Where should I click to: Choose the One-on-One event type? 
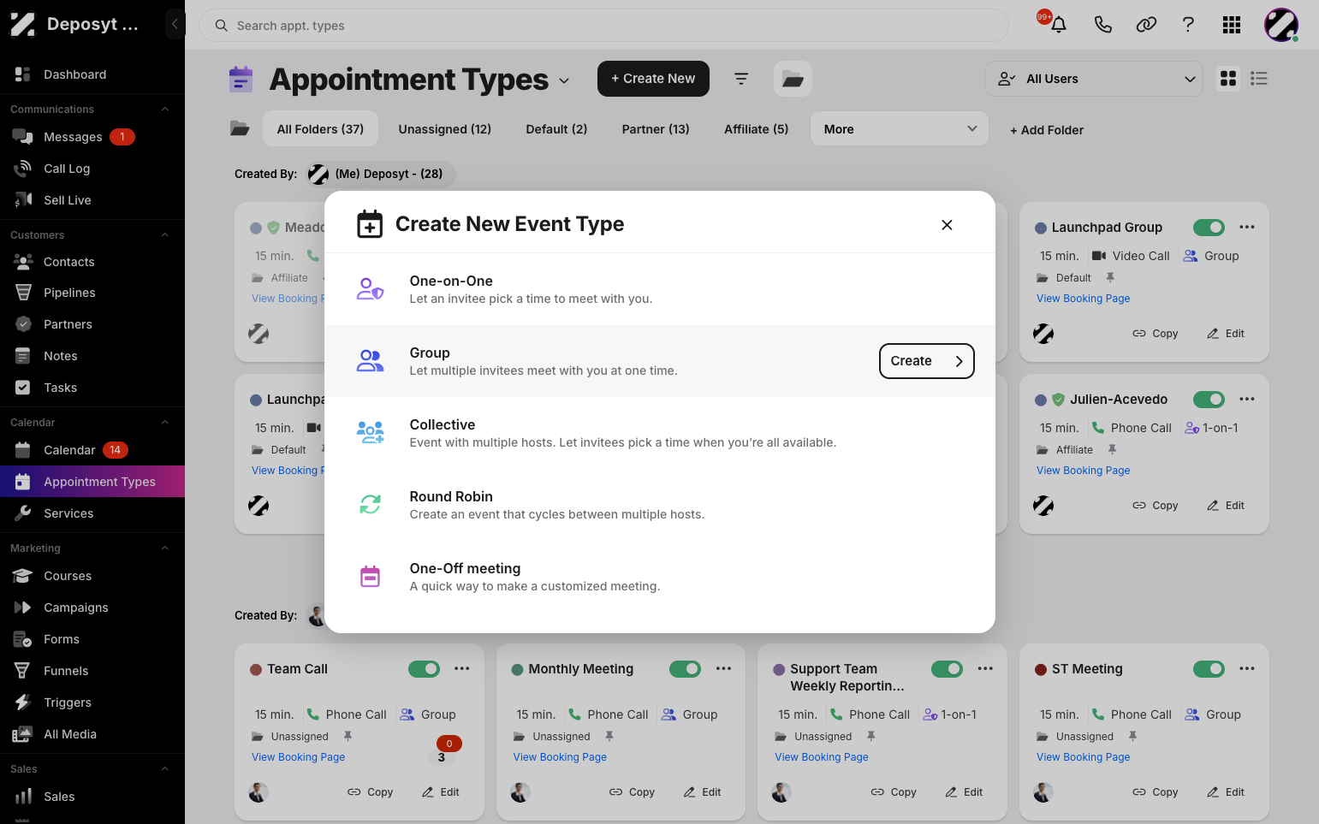click(659, 289)
